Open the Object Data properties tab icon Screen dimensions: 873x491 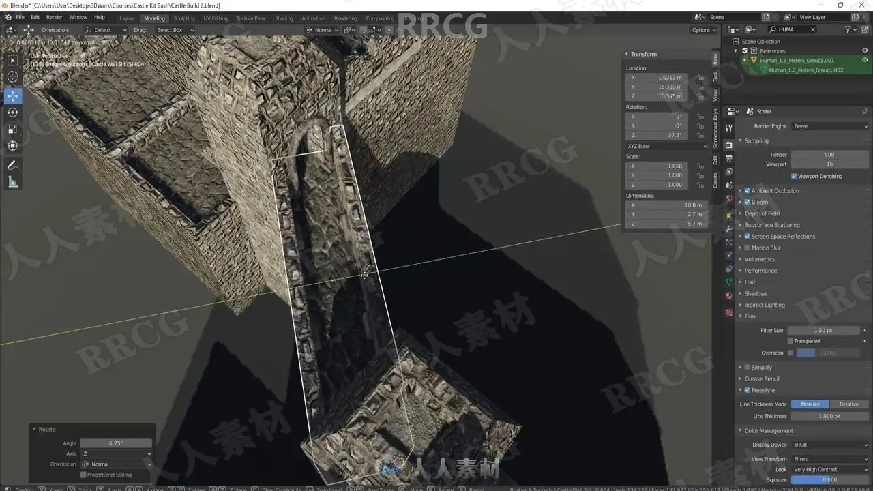coord(728,282)
